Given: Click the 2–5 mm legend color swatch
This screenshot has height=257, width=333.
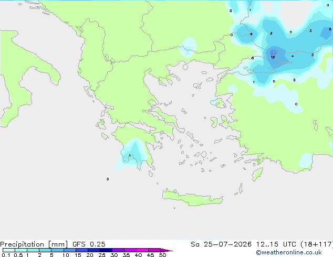Looking at the screenshot, I should (x=45, y=250).
